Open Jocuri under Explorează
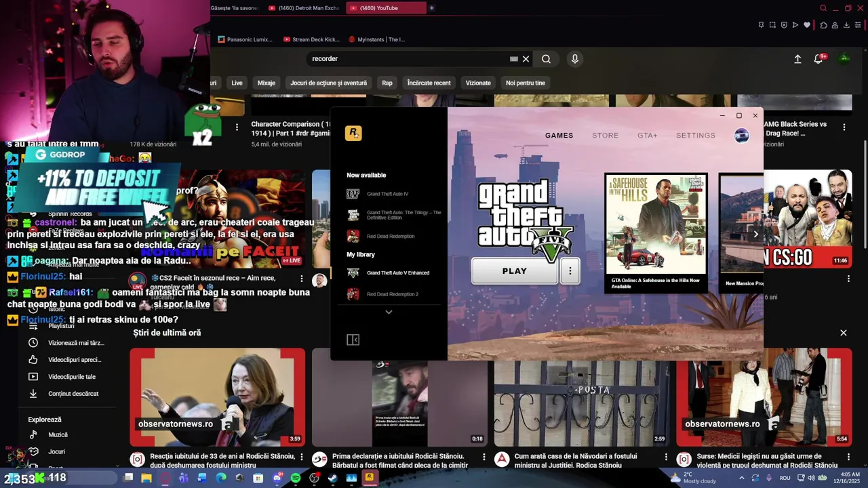 pos(56,451)
